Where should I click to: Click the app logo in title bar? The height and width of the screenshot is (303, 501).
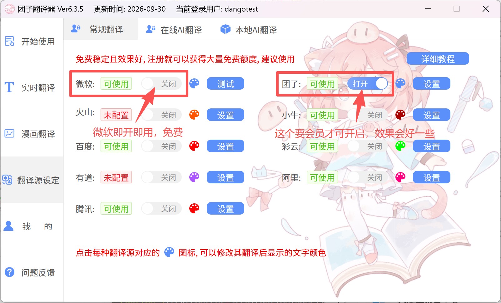coord(10,9)
